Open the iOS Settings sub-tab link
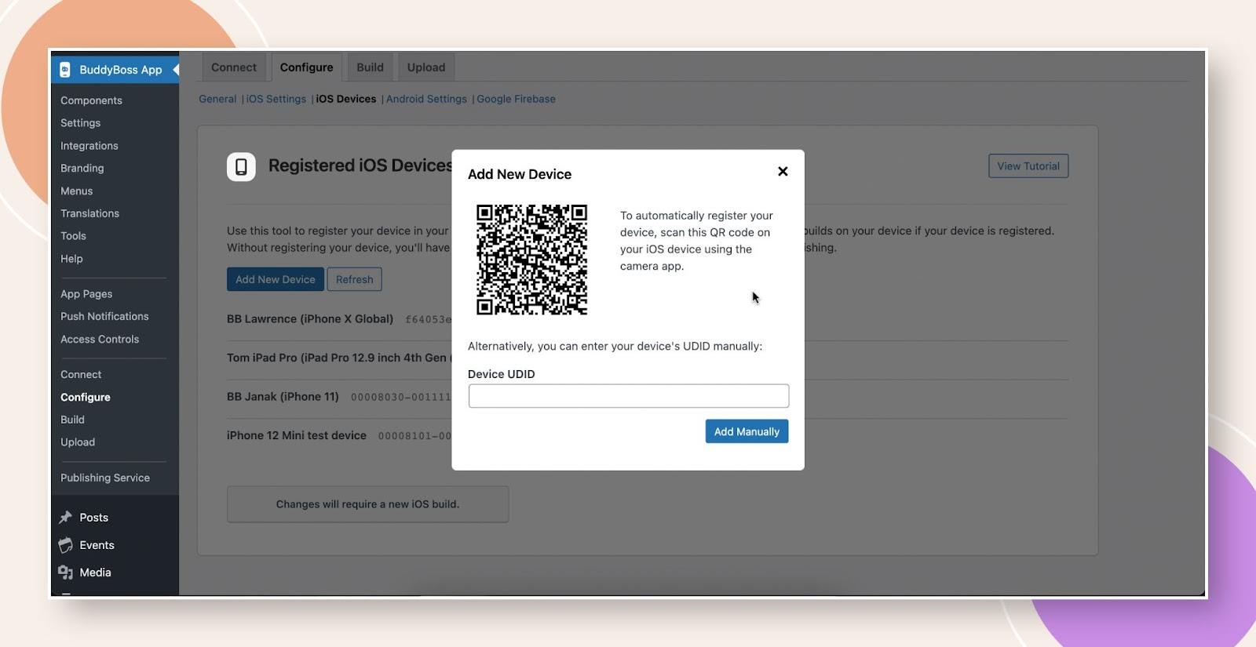 point(276,99)
